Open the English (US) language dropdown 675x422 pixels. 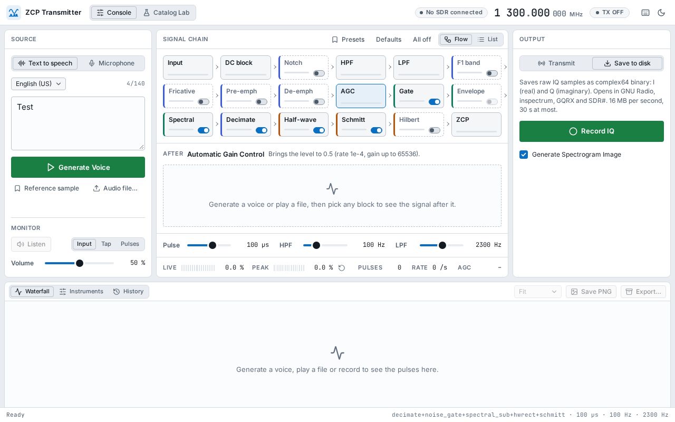point(38,84)
